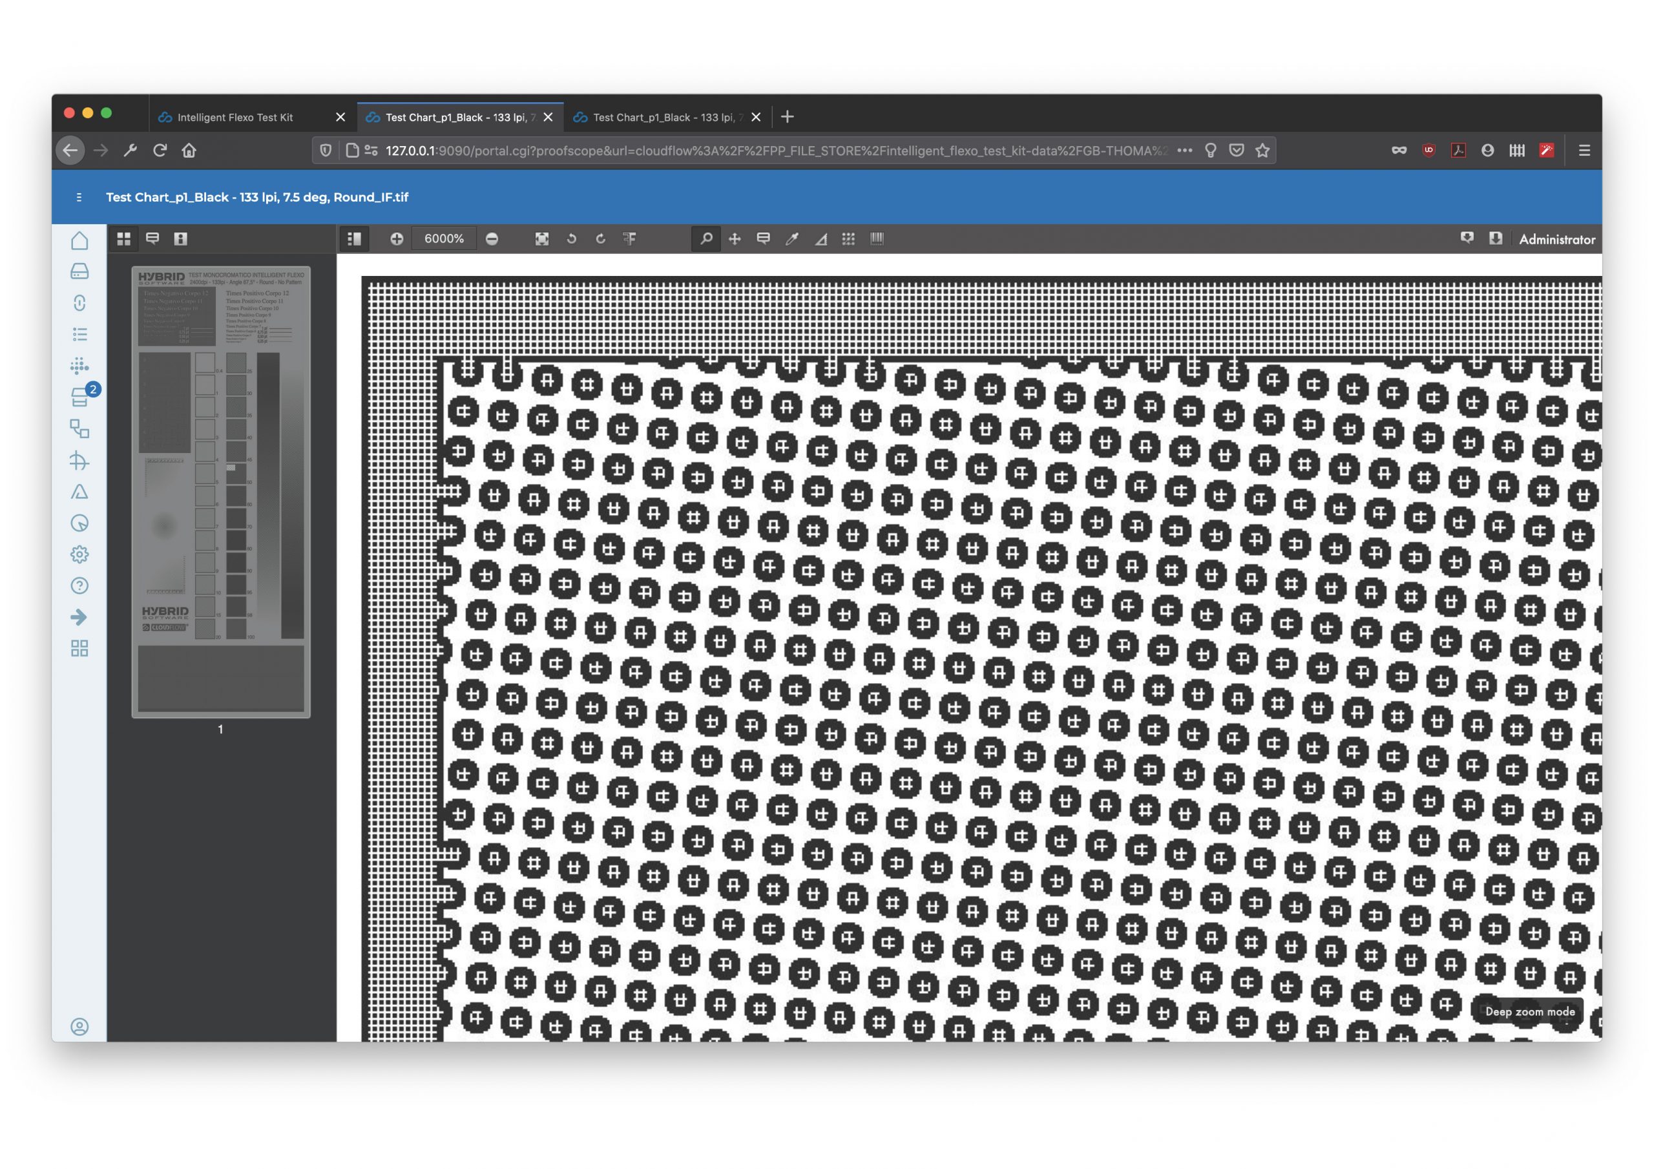Open a new browser tab
The height and width of the screenshot is (1169, 1654).
(788, 117)
